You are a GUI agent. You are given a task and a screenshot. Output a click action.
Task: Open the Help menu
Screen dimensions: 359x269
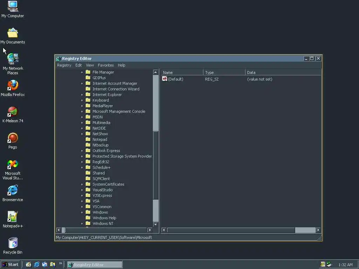pyautogui.click(x=122, y=65)
